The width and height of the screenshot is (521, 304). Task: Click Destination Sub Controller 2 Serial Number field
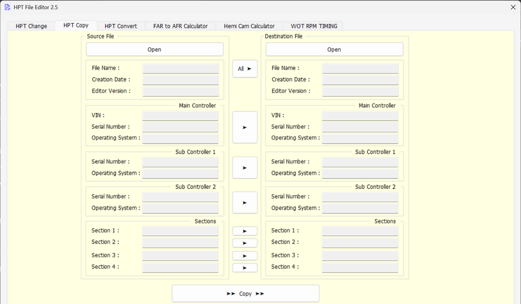pos(360,197)
